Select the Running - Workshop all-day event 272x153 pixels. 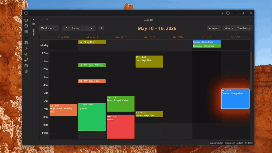point(207,46)
